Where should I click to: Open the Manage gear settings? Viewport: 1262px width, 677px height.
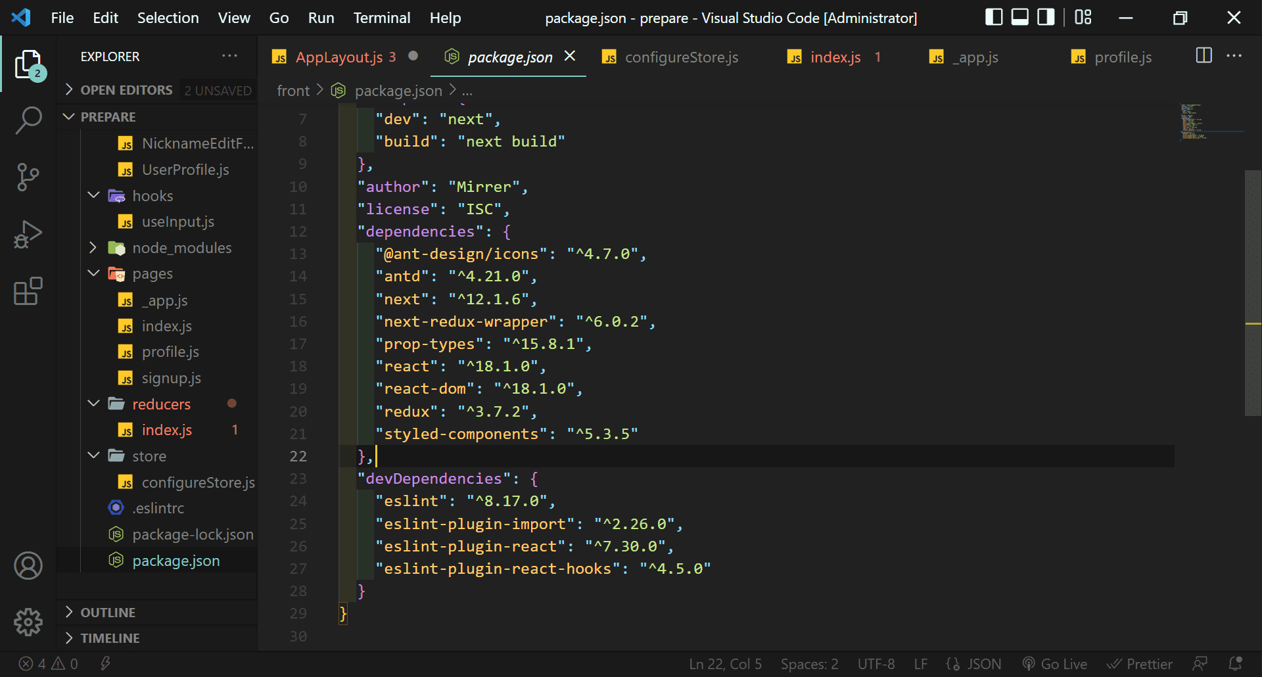[28, 622]
